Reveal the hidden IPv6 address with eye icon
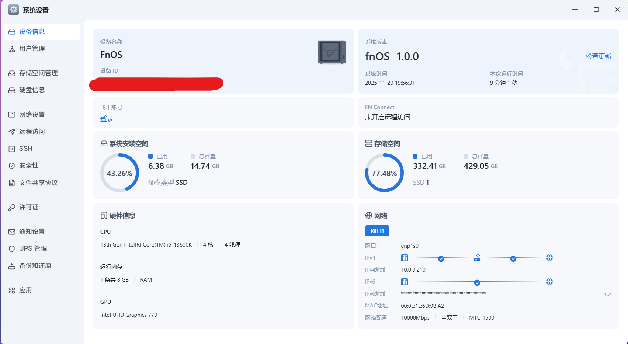The height and width of the screenshot is (344, 628). pos(607,294)
